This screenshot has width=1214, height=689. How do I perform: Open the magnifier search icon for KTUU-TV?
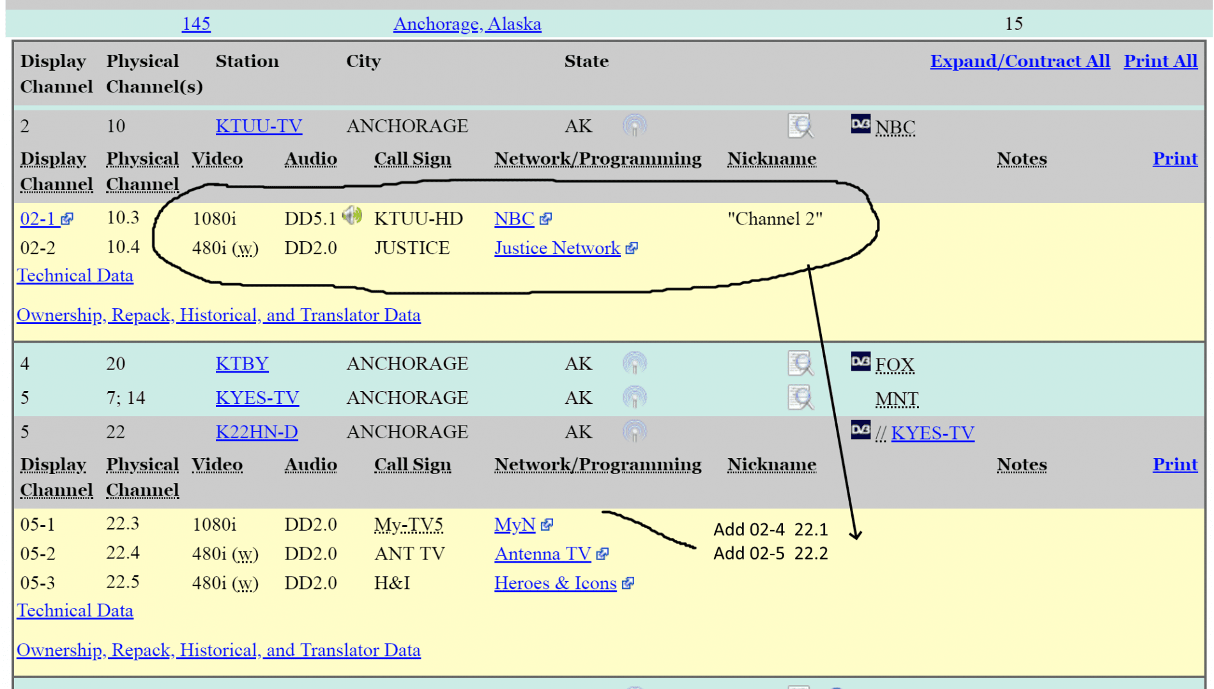click(x=800, y=126)
